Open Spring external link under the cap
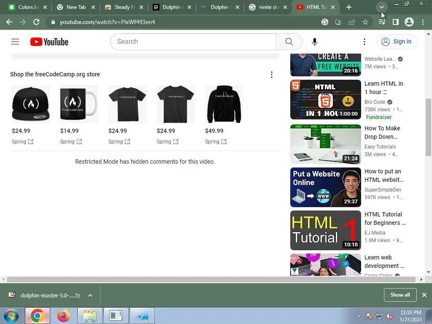 (x=23, y=142)
